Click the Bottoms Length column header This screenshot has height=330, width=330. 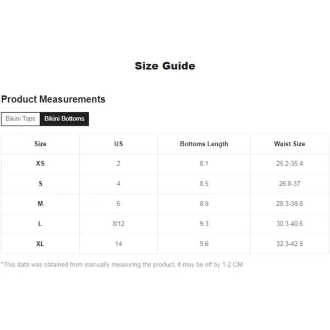click(204, 144)
